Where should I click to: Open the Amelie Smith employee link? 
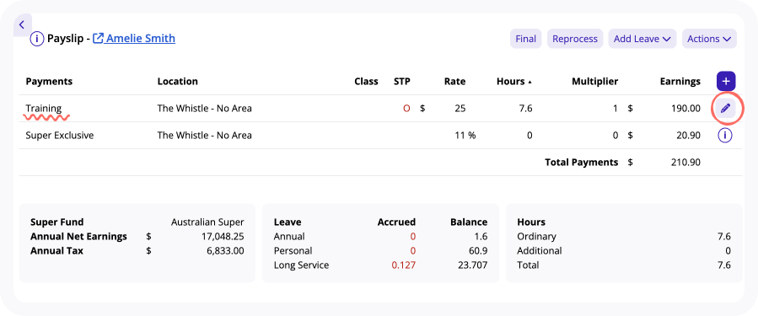point(141,38)
